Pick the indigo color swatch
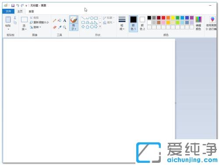The image size is (219, 165). 187,18
